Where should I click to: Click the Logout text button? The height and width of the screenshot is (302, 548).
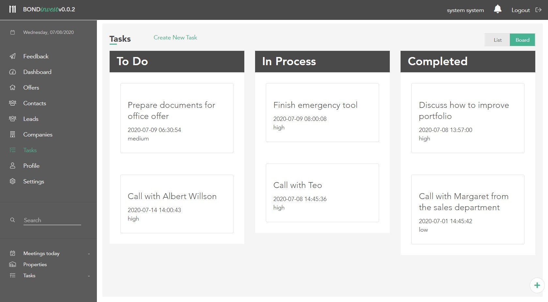coord(520,10)
